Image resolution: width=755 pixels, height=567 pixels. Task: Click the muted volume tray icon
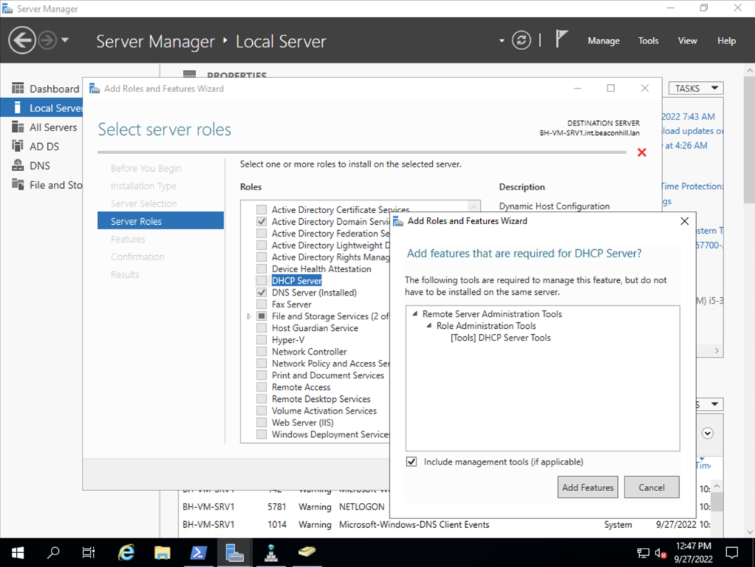(x=660, y=553)
